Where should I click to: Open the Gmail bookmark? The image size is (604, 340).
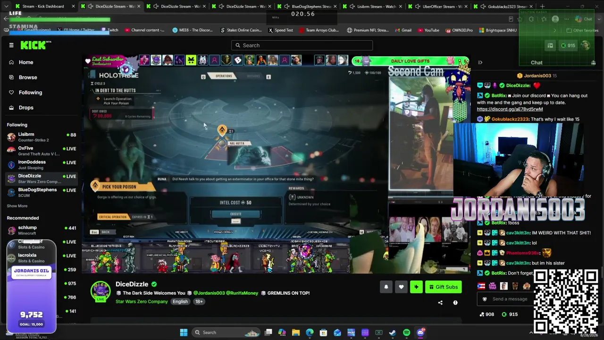[403, 30]
